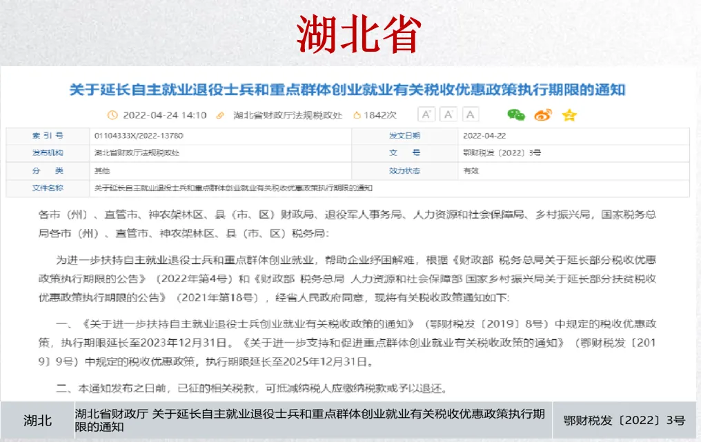The width and height of the screenshot is (701, 442).
Task: Share the article via the WeChat icon
Action: coord(516,115)
